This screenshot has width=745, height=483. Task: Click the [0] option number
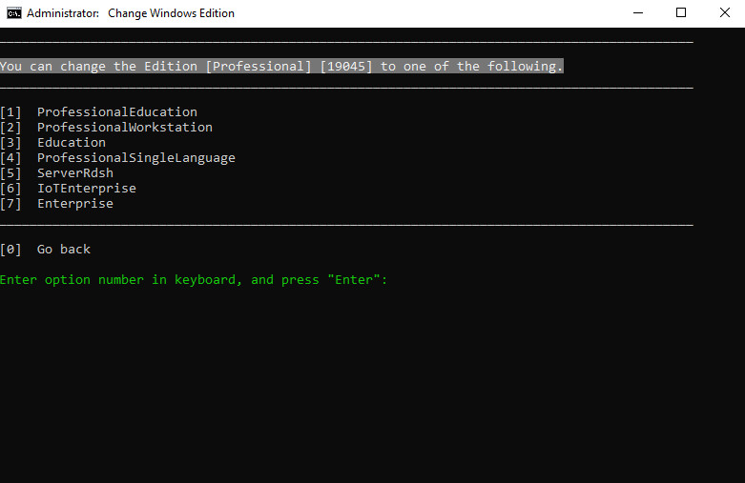point(10,250)
